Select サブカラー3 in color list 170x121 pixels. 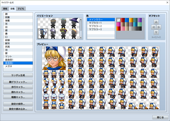pos(101,29)
